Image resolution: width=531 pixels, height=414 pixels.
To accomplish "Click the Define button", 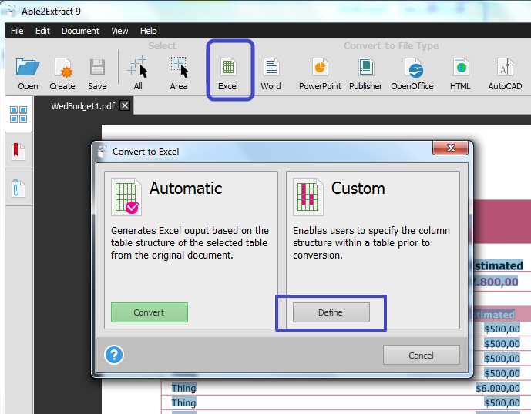I will pos(331,312).
